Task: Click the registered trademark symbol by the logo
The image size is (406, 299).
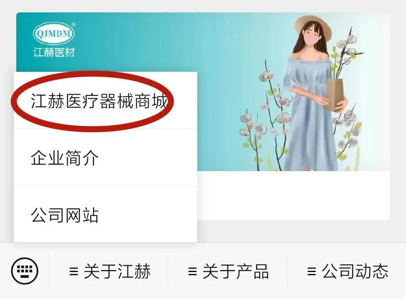Action: (x=73, y=25)
